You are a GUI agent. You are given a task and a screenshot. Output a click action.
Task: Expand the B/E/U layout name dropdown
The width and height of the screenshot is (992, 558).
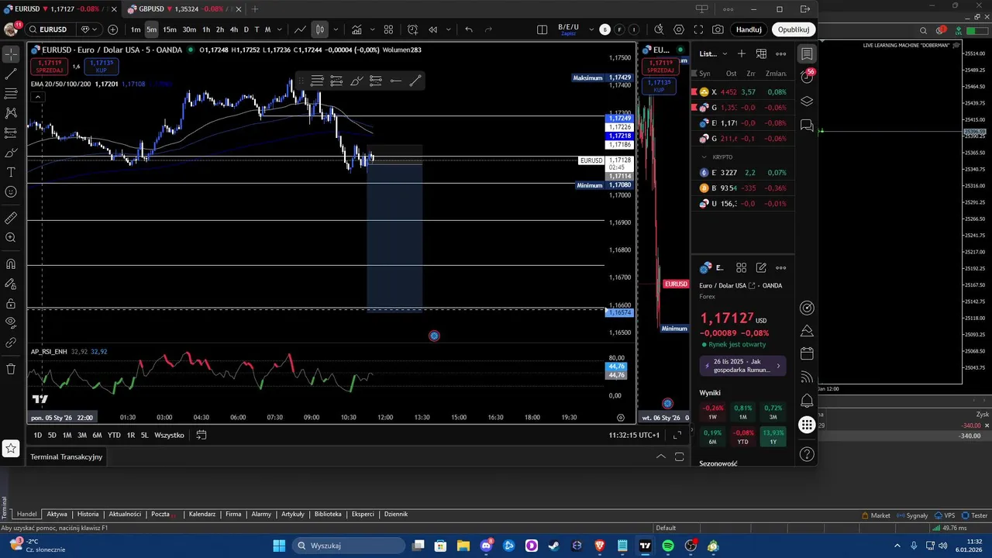pyautogui.click(x=591, y=29)
